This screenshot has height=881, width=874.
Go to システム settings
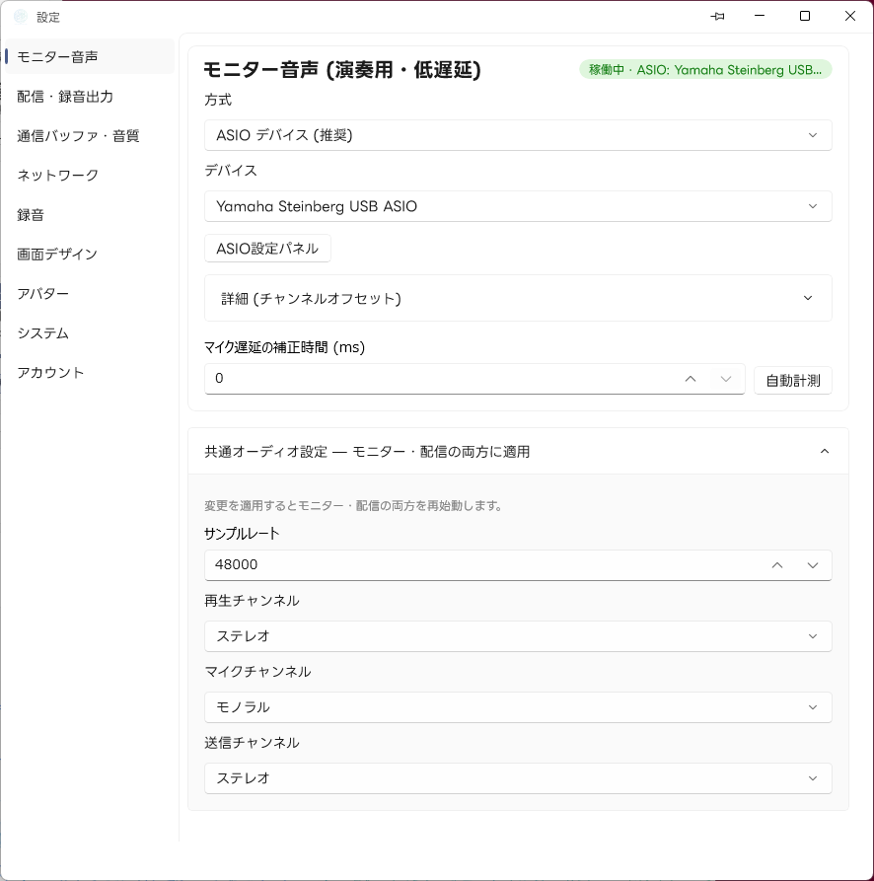[90, 333]
